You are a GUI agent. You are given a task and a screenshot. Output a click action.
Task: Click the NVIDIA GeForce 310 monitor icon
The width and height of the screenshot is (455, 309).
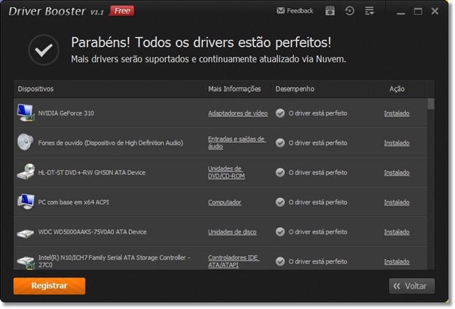click(25, 113)
